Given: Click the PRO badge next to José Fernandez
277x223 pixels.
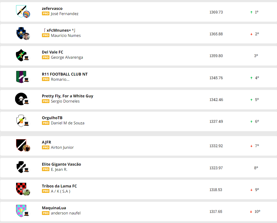Looking at the screenshot, I should click(x=46, y=13).
